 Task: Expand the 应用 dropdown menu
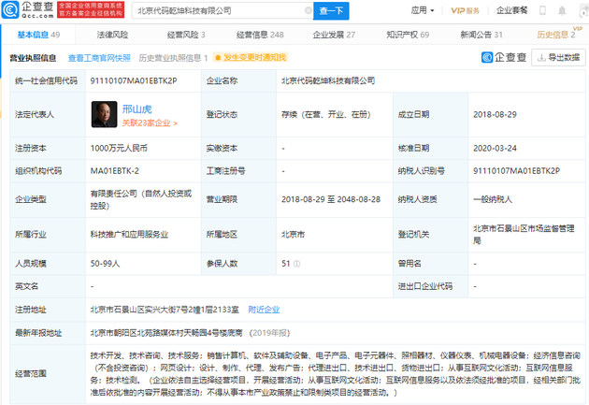(423, 10)
